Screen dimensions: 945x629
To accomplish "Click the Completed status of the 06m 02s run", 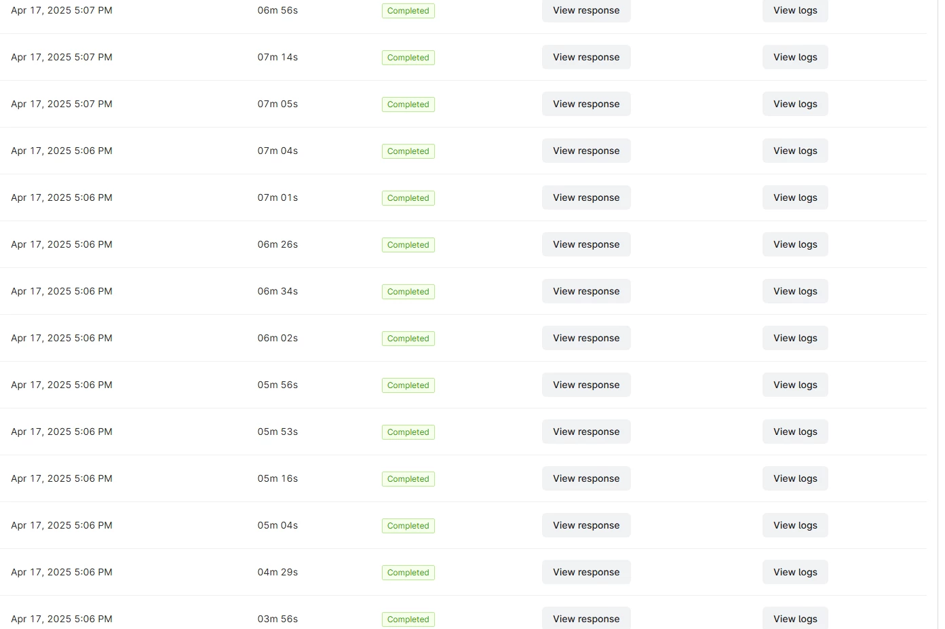I will point(408,339).
